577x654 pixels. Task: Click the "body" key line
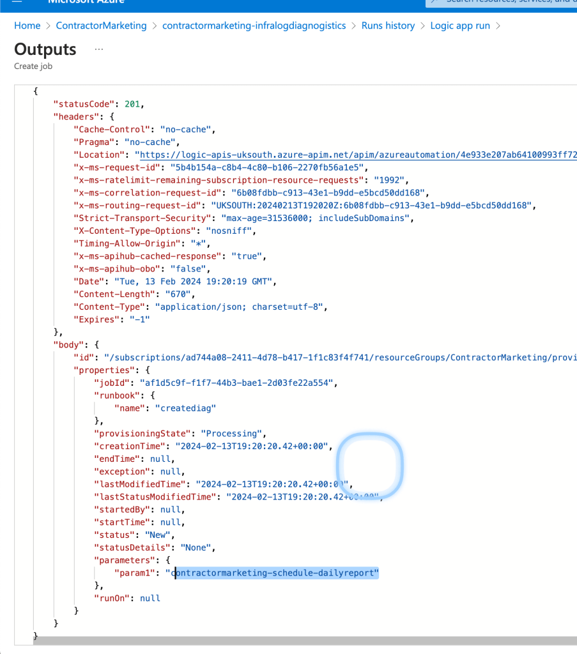click(x=76, y=345)
